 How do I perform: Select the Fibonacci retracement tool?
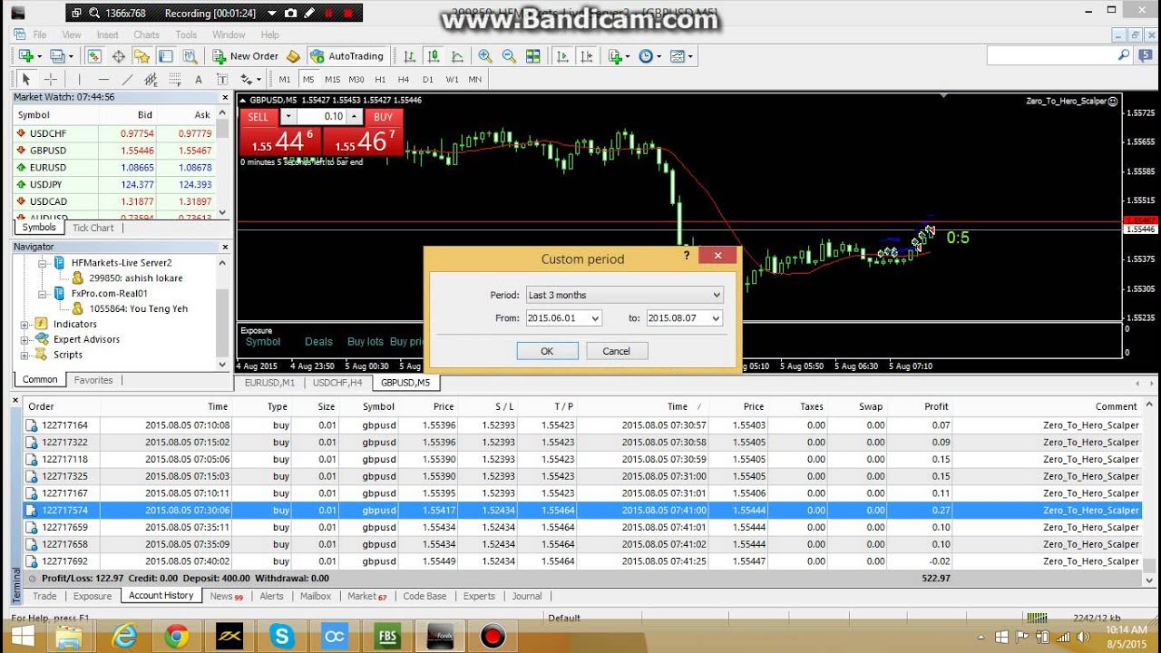click(174, 79)
